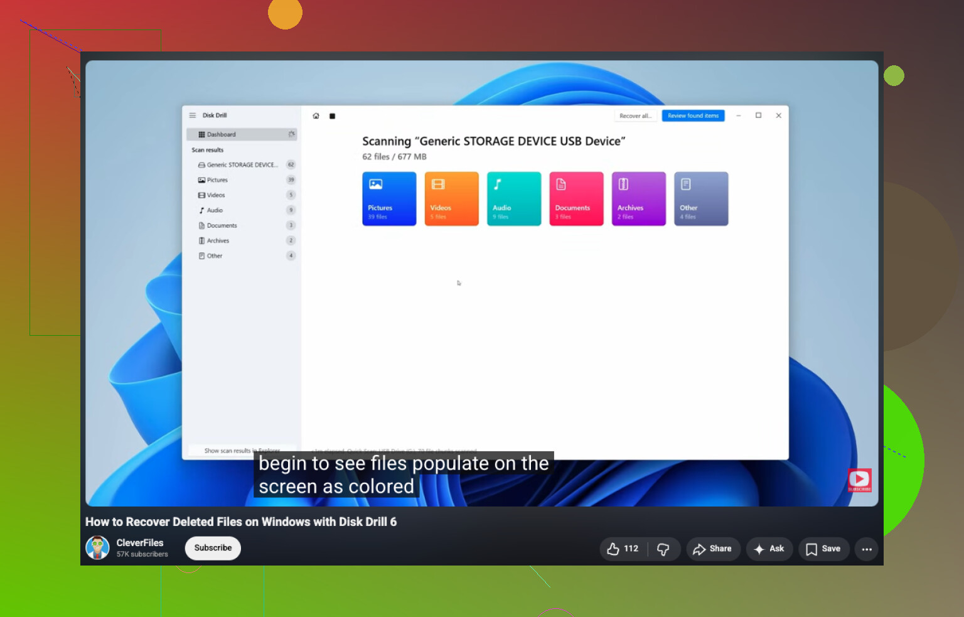Screen dimensions: 964x617
Task: Click Show scan results in Explorer
Action: [242, 451]
